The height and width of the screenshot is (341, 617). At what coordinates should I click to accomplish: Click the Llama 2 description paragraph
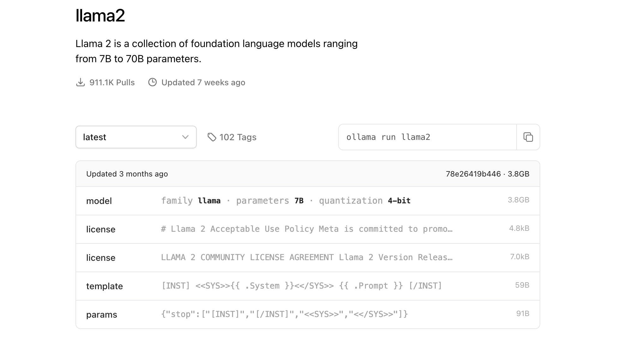(217, 51)
